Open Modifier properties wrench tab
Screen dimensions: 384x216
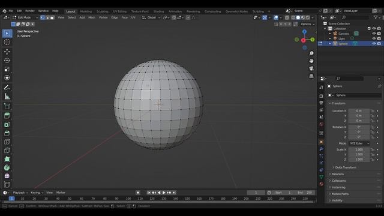pos(322,149)
